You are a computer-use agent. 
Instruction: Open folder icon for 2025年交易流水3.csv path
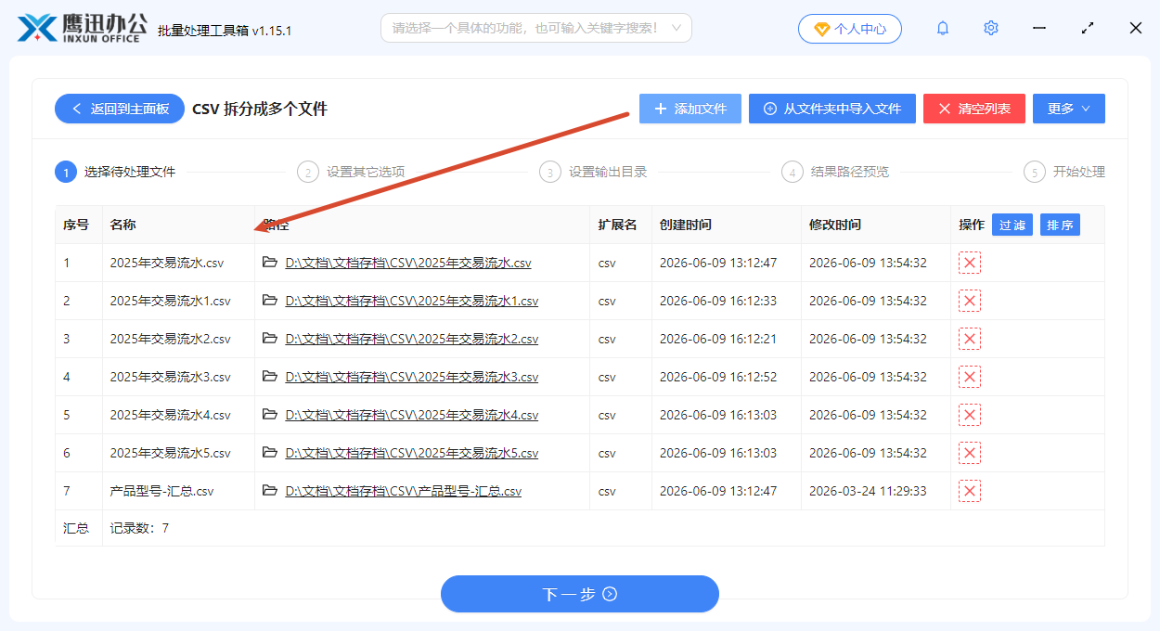coord(270,377)
